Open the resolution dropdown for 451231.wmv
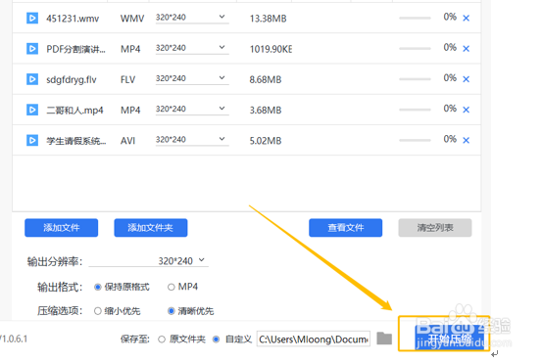Screen dimensions: 543x362 (x=192, y=18)
